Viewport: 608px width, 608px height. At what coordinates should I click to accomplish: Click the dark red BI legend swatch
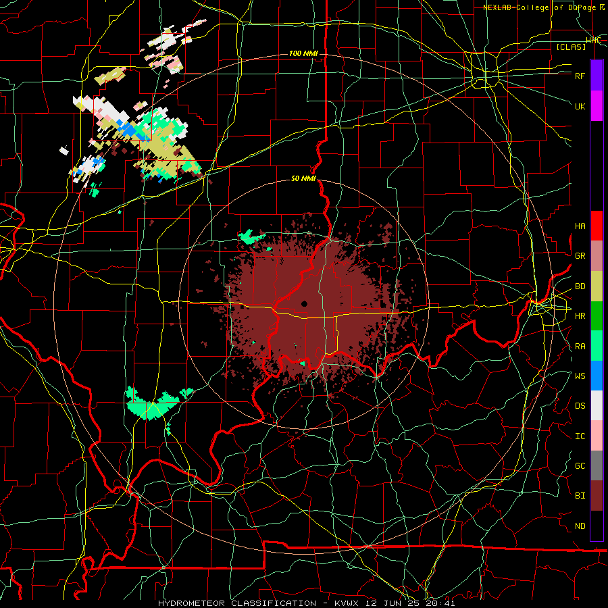(x=597, y=496)
